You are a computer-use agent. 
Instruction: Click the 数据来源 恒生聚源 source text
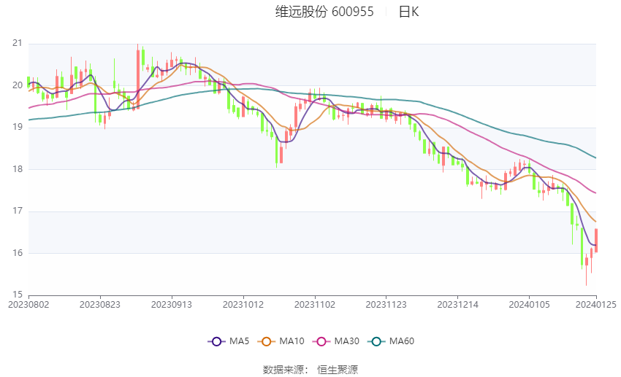310,370
